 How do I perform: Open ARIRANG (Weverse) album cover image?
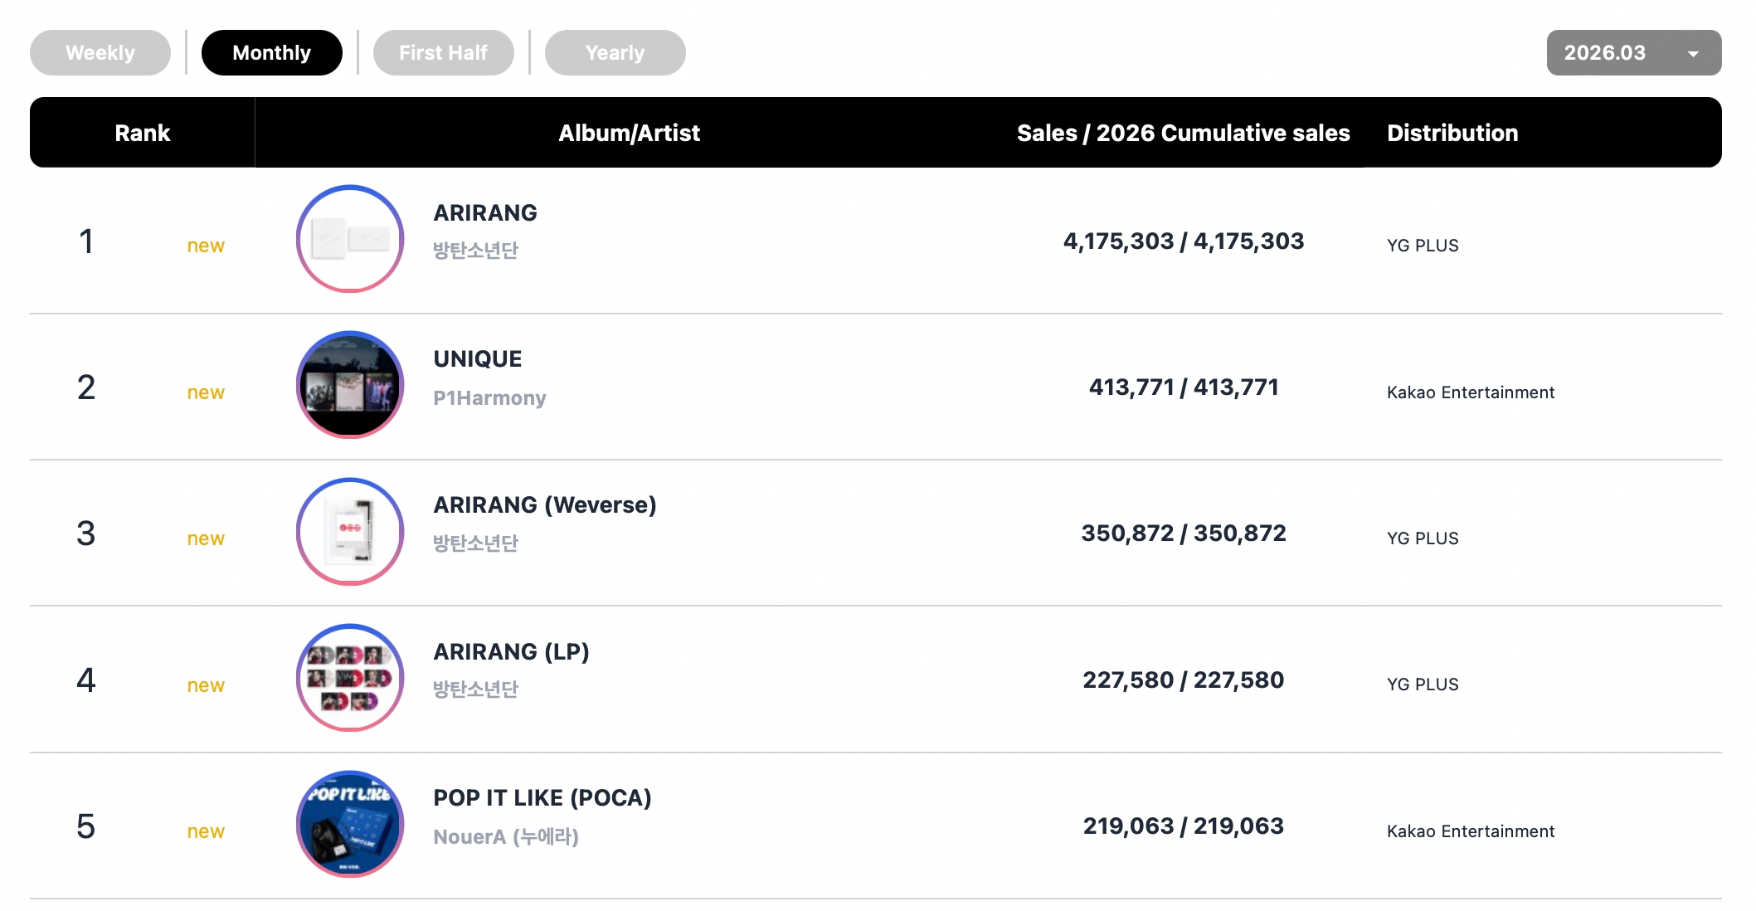(349, 532)
